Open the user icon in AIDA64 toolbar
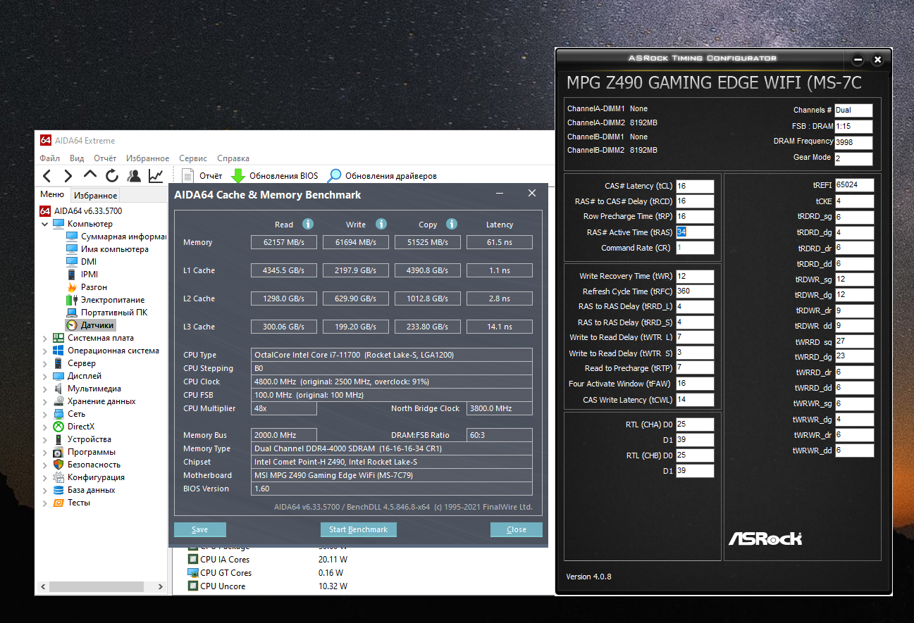914x623 pixels. click(x=134, y=176)
